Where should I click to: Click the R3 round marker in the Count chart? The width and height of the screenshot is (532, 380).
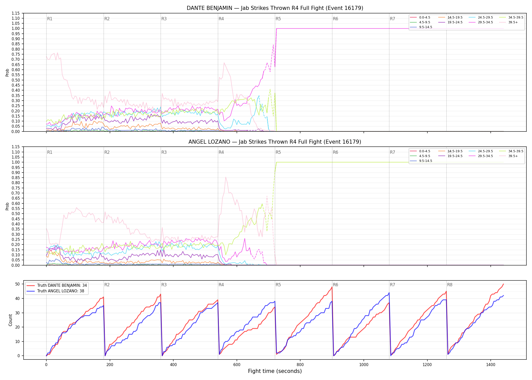(x=164, y=285)
